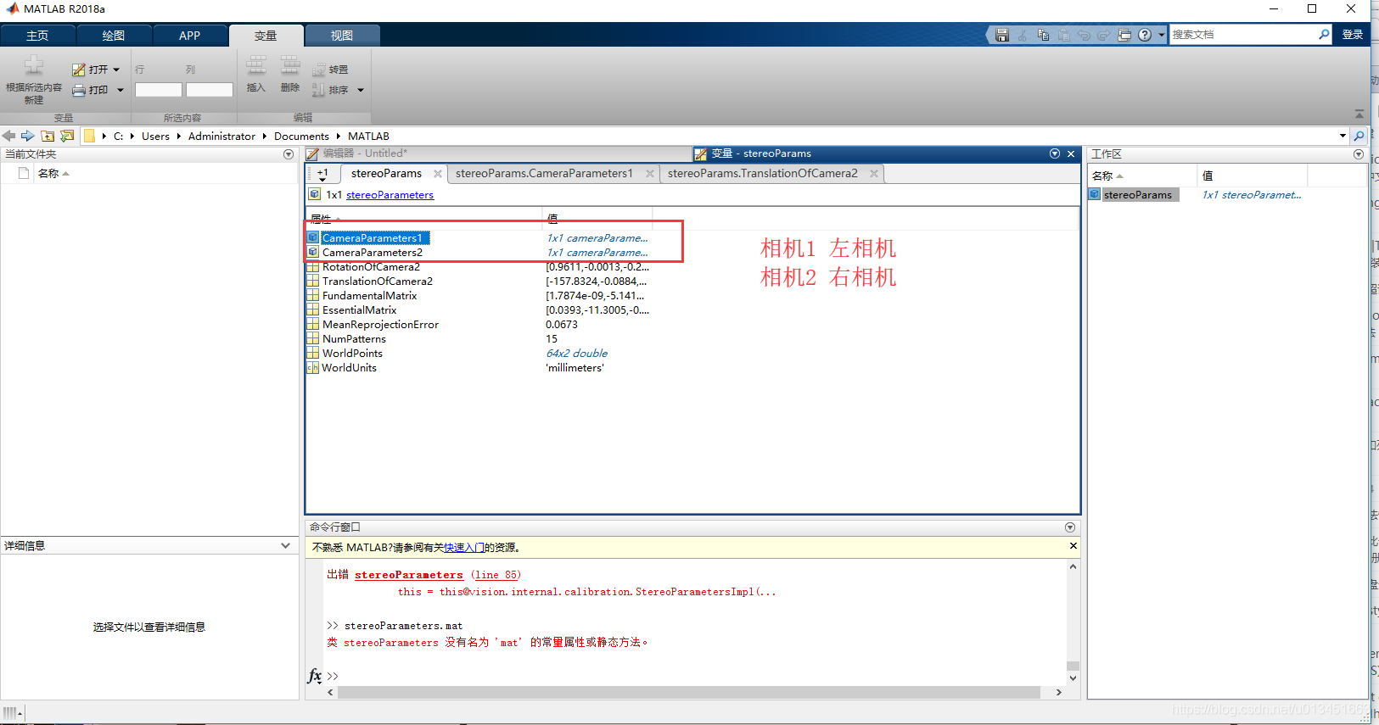This screenshot has height=725, width=1379.
Task: Click the Cut scissors icon
Action: (1023, 35)
